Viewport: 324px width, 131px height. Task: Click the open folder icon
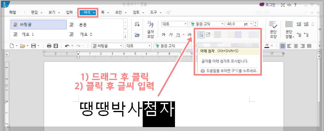pos(23,46)
